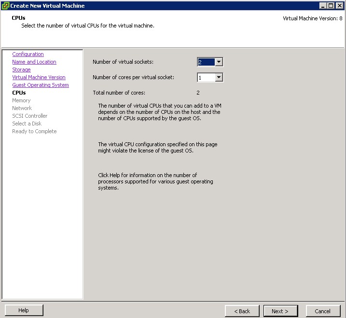346x318 pixels.
Task: Select the Virtual Machine Version link
Action: pos(39,77)
